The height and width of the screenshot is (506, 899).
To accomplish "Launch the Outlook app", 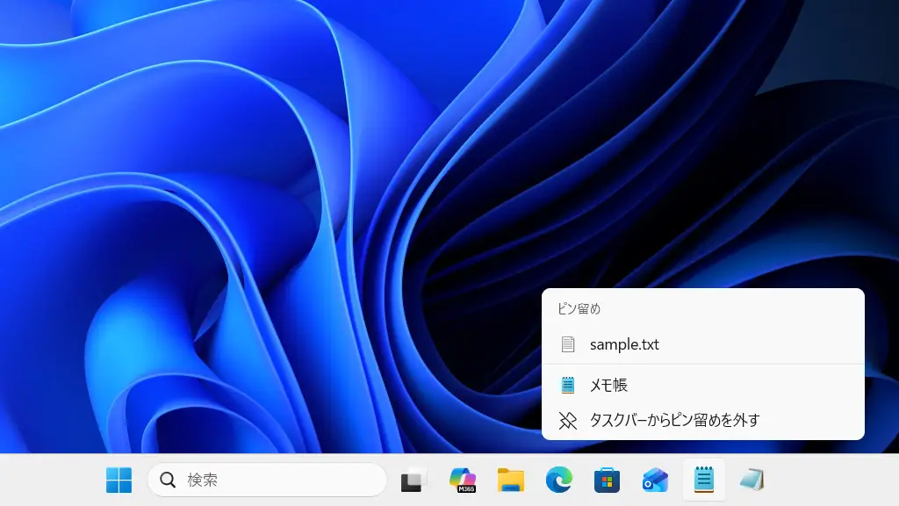I will point(655,480).
